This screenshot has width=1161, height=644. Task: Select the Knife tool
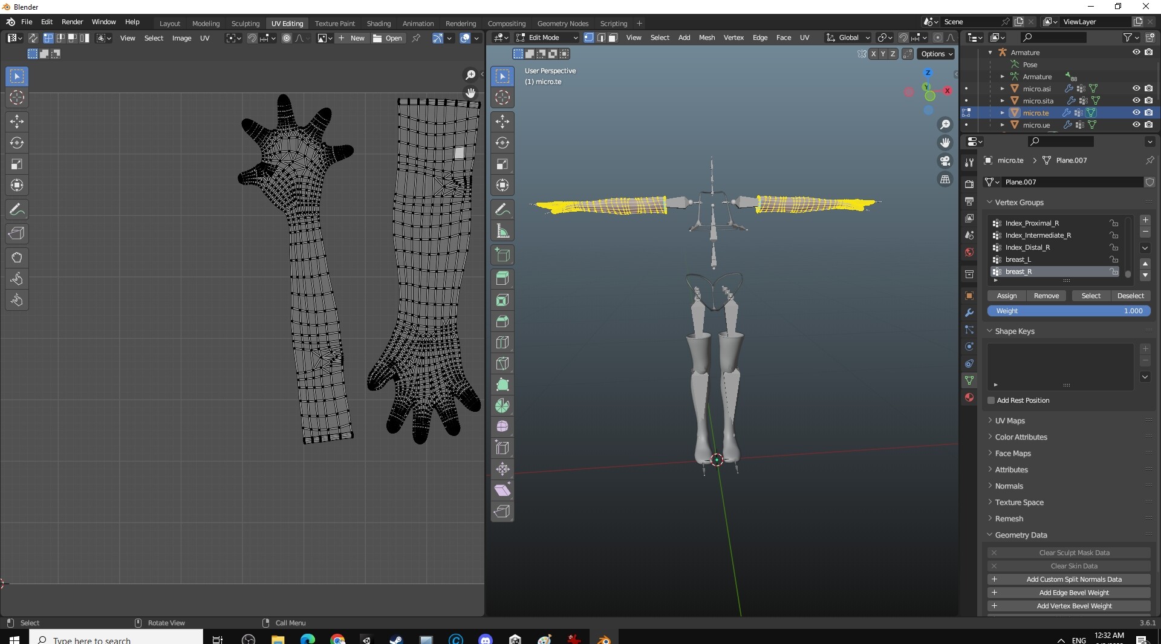(x=502, y=363)
